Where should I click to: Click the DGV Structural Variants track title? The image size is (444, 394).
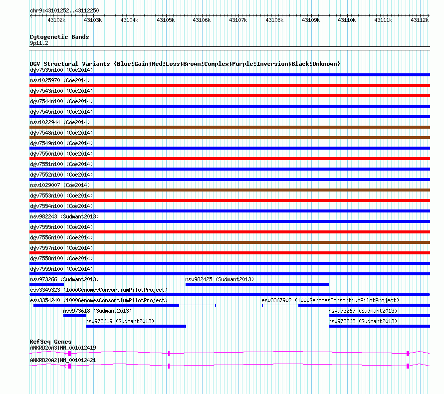pyautogui.click(x=185, y=64)
